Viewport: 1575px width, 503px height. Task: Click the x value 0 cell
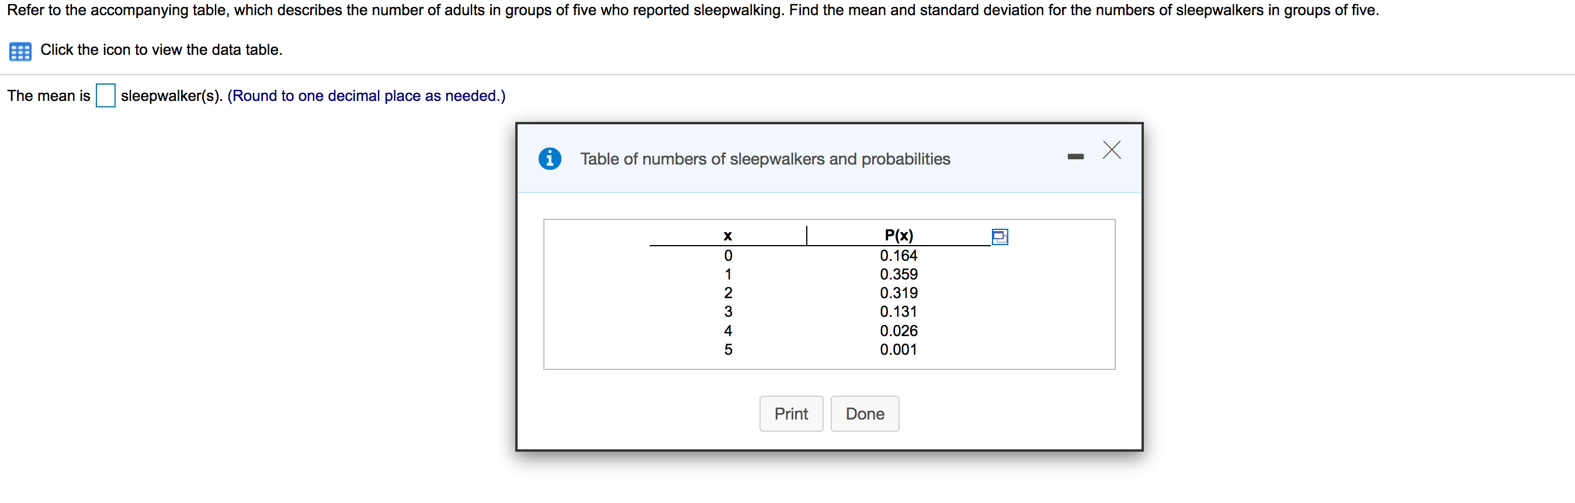[727, 256]
